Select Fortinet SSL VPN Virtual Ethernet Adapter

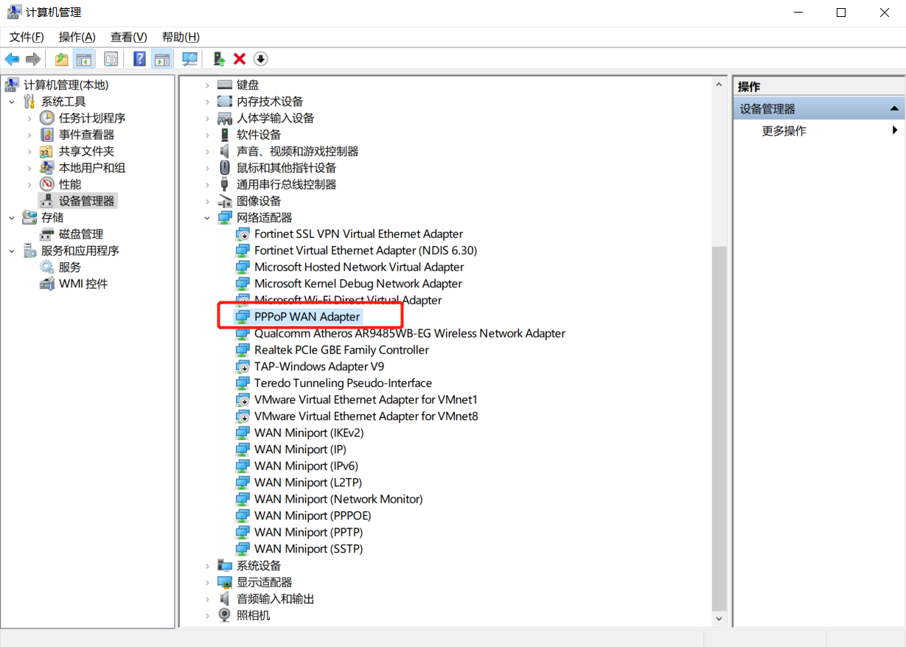pyautogui.click(x=358, y=234)
